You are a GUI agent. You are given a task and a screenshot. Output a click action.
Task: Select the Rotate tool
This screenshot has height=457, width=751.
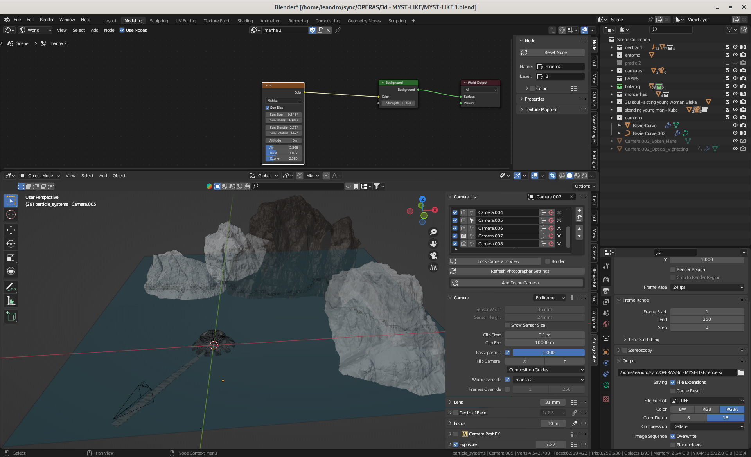click(11, 244)
